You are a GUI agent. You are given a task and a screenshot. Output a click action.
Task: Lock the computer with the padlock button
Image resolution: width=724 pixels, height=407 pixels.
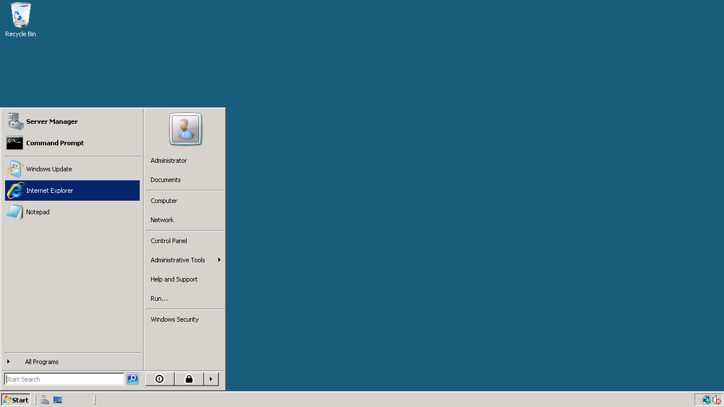click(189, 379)
